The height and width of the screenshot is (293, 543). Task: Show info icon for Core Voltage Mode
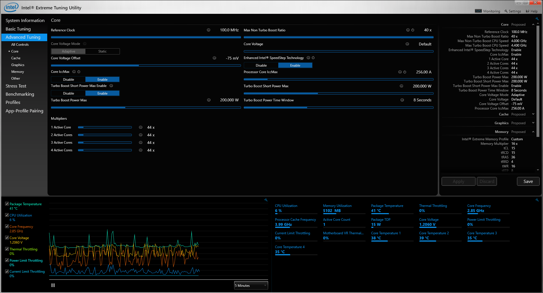pos(85,44)
